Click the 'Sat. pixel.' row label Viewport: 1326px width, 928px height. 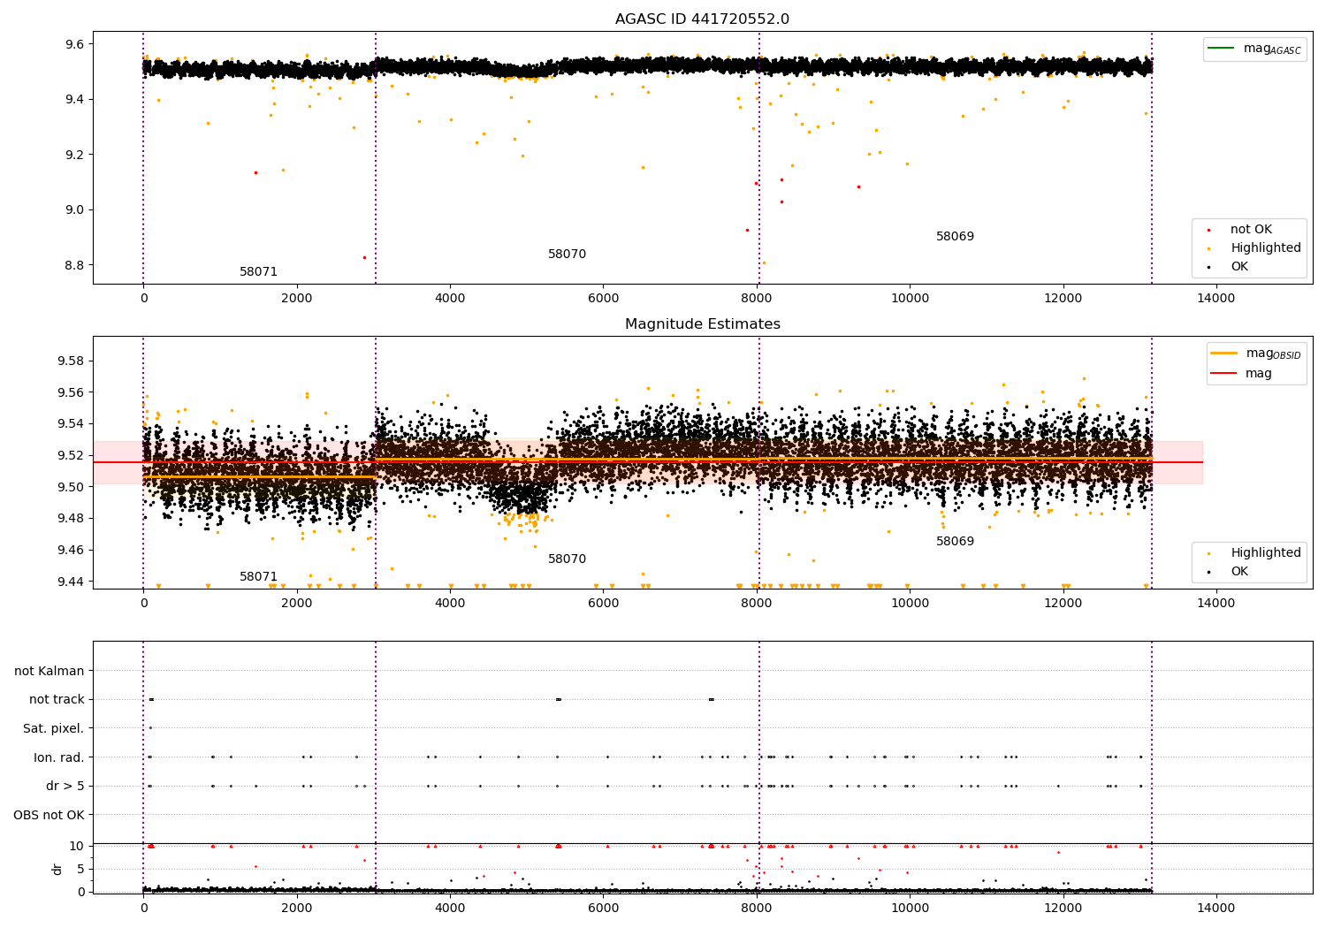pos(54,729)
